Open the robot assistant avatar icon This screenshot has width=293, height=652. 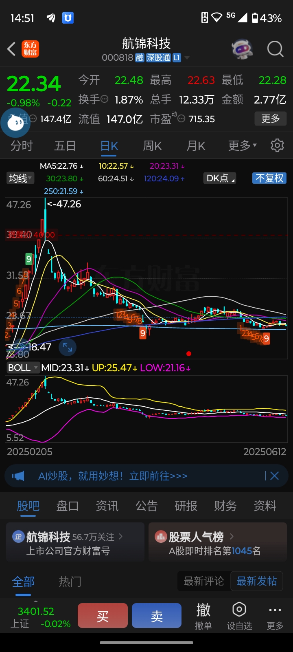point(242,49)
